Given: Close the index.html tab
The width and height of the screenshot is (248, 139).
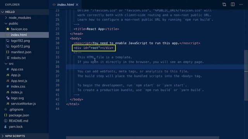Looking at the screenshot, I should pyautogui.click(x=77, y=5).
